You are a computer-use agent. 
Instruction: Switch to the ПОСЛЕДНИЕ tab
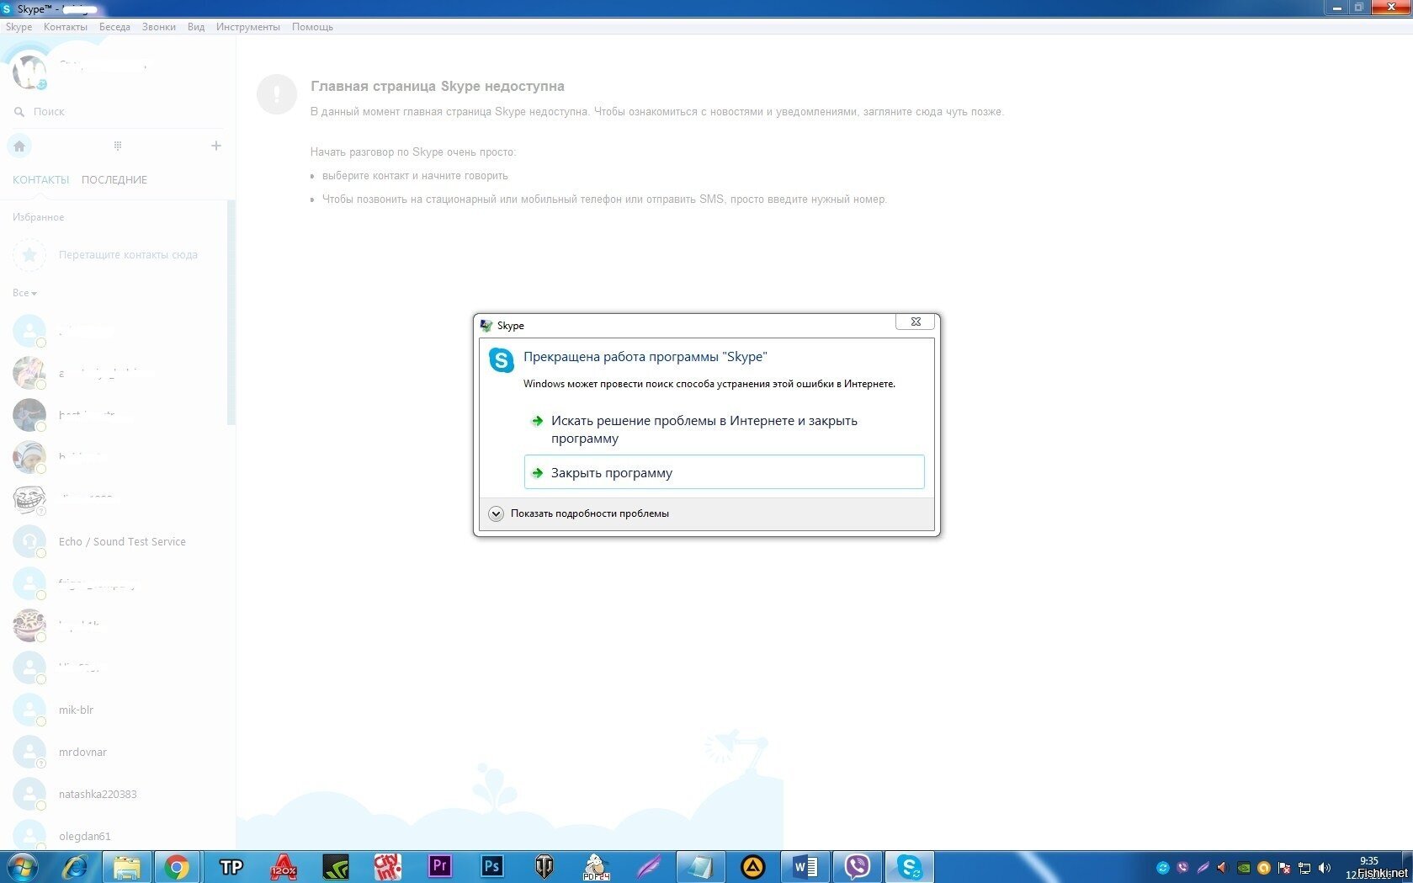(114, 179)
